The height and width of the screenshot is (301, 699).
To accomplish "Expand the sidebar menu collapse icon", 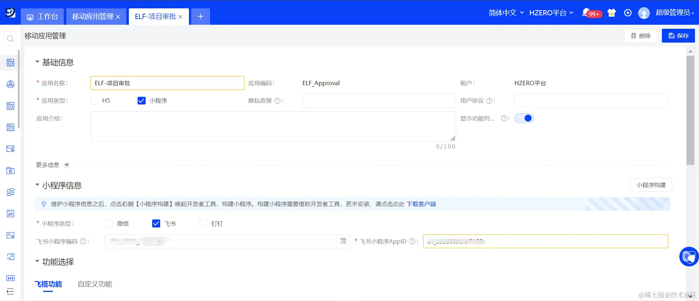I will click(10, 292).
